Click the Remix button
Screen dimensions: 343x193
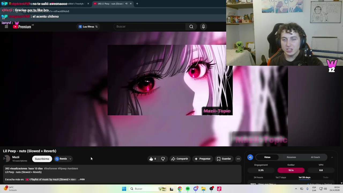pos(61,159)
